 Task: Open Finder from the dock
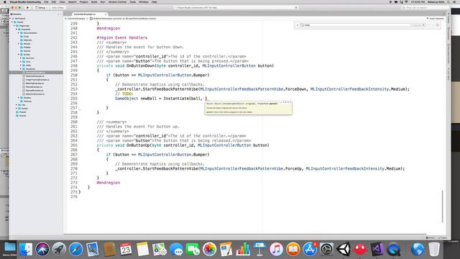tap(26, 250)
